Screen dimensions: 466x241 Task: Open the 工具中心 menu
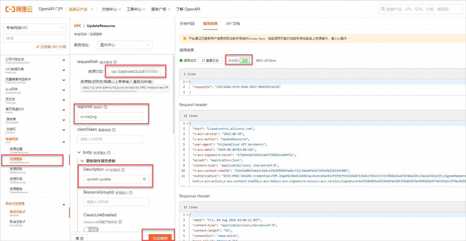pos(136,9)
